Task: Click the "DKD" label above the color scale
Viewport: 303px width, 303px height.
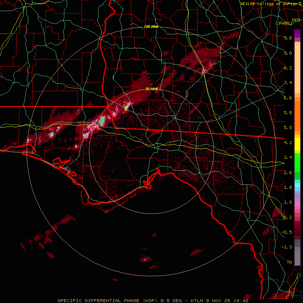Action: point(296,20)
